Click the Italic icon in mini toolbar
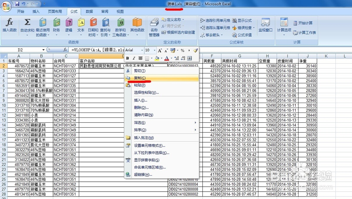352x199 pixels. tap(134, 58)
